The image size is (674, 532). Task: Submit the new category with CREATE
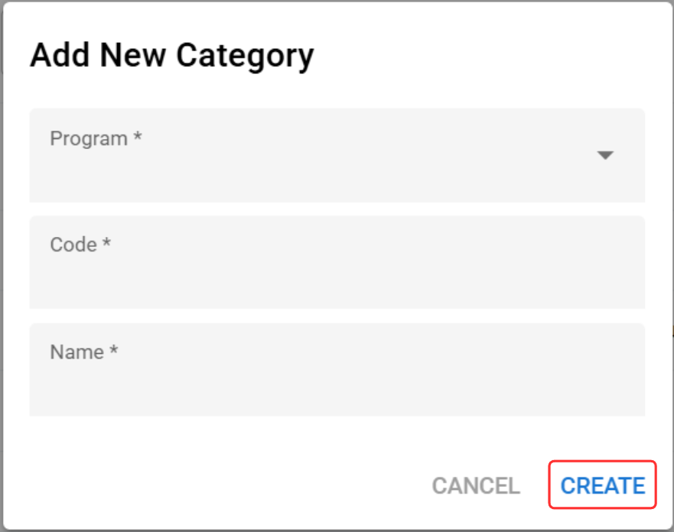pos(603,486)
